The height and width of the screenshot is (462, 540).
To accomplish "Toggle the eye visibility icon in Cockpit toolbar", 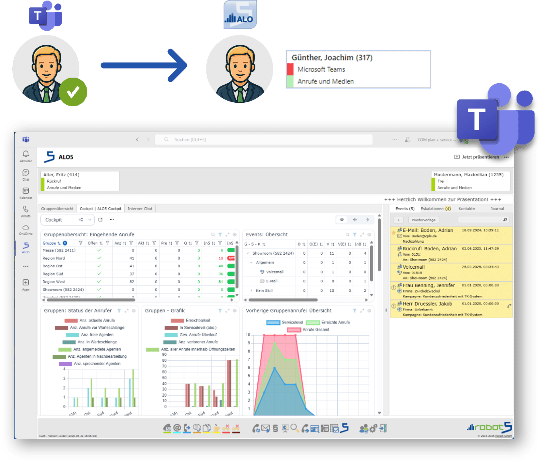I will tap(342, 219).
